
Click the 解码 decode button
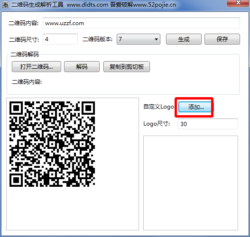point(82,66)
